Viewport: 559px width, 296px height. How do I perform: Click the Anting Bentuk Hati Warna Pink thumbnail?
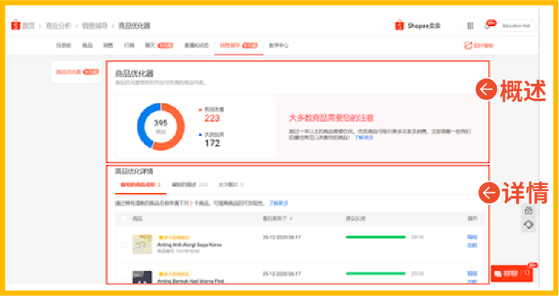coord(142,277)
